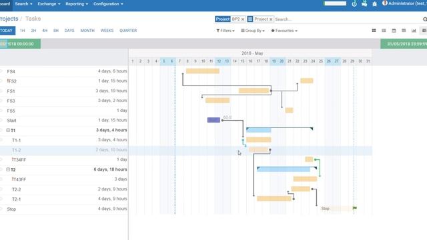Screen dimensions: 427x240
Task: Click the range start date box
Action: tap(20, 44)
